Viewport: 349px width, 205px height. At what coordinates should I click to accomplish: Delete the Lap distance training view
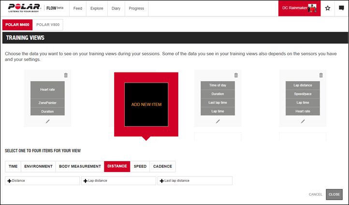coord(321,75)
